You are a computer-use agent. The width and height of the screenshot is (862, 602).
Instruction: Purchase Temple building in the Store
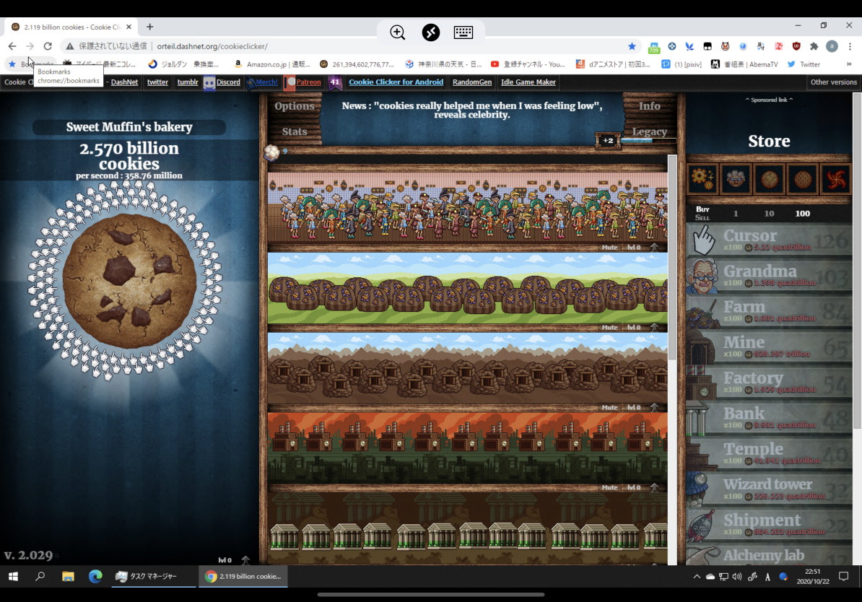click(769, 453)
